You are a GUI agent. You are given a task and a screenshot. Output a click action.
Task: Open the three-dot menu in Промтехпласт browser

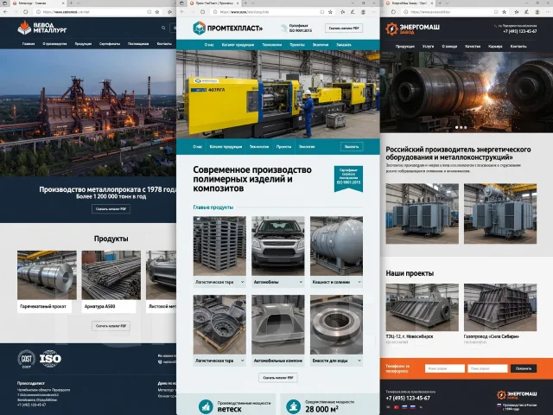tap(373, 11)
